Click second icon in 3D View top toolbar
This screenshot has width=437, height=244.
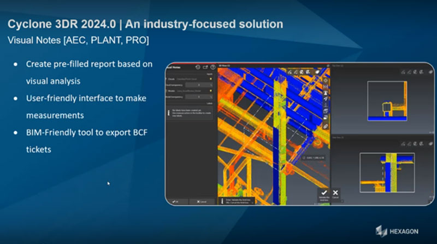(x=296, y=72)
